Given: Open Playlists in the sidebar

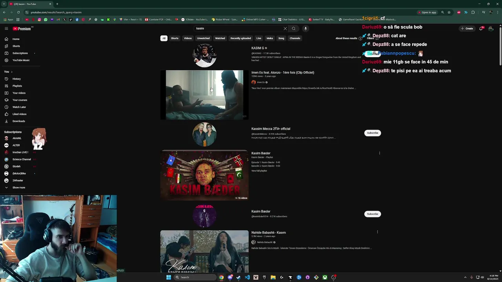Looking at the screenshot, I should 17,86.
